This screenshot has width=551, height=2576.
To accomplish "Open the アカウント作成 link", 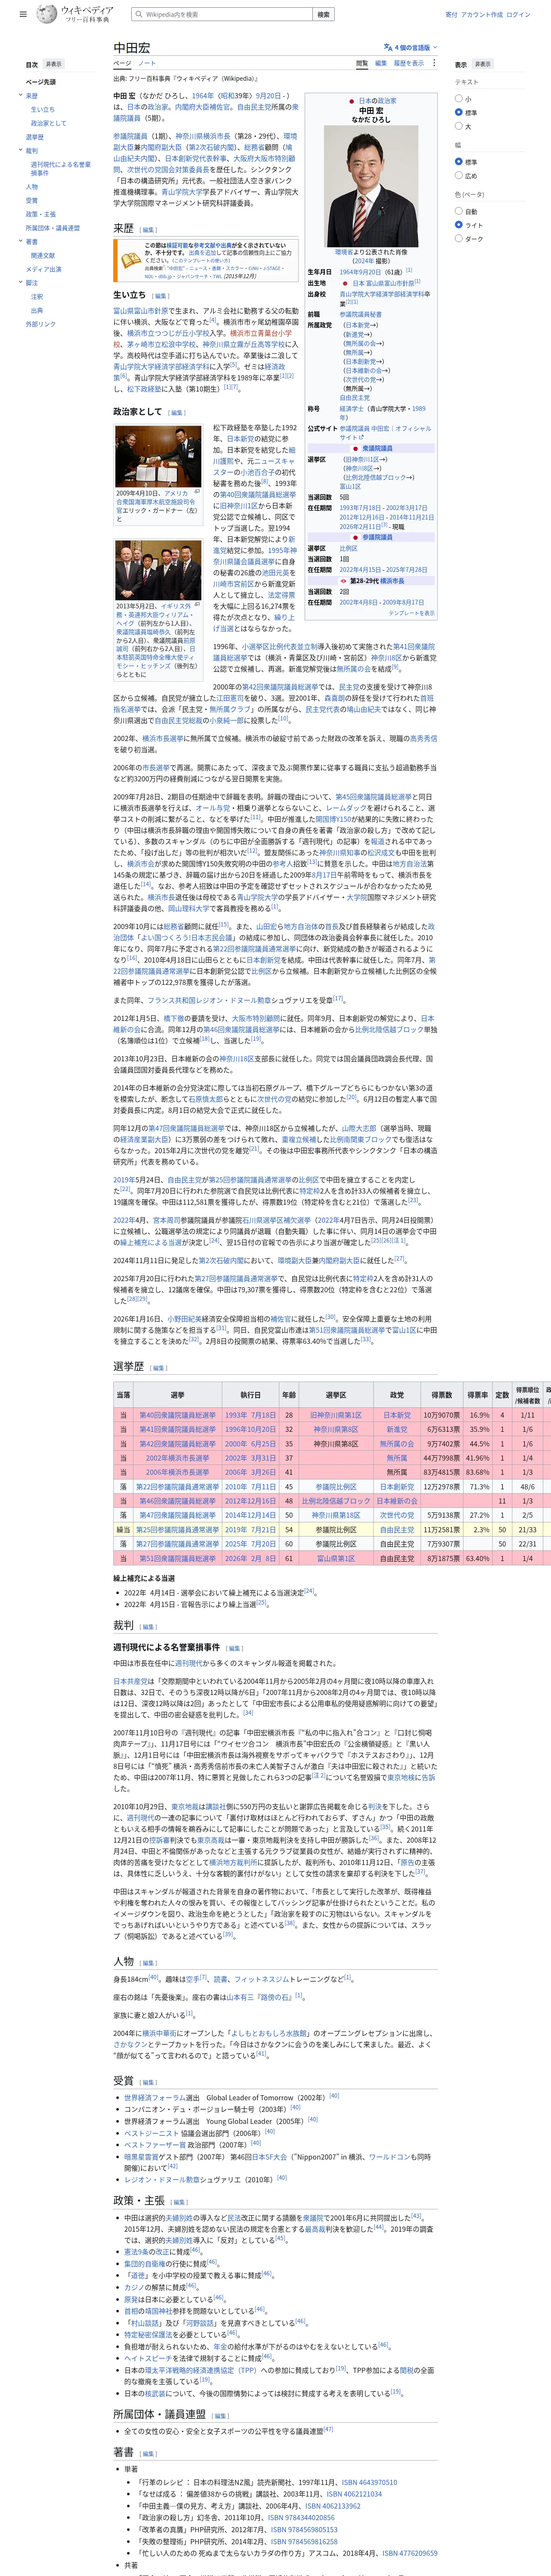I will [x=482, y=15].
